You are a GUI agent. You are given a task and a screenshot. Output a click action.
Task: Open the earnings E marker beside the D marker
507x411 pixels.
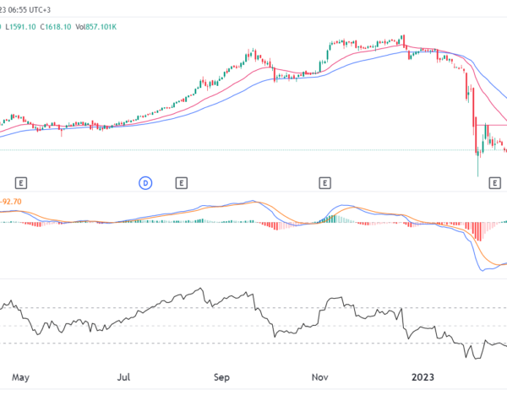coord(182,183)
